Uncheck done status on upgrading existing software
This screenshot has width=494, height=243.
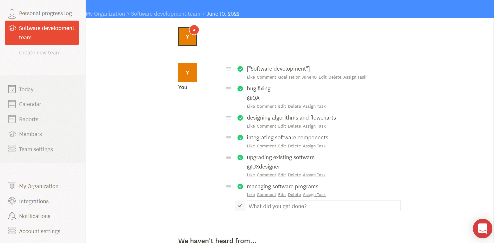tap(240, 157)
